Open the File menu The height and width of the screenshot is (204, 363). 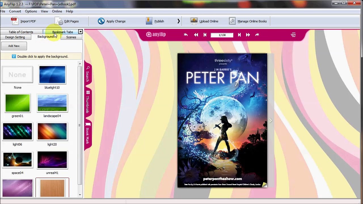pos(3,11)
